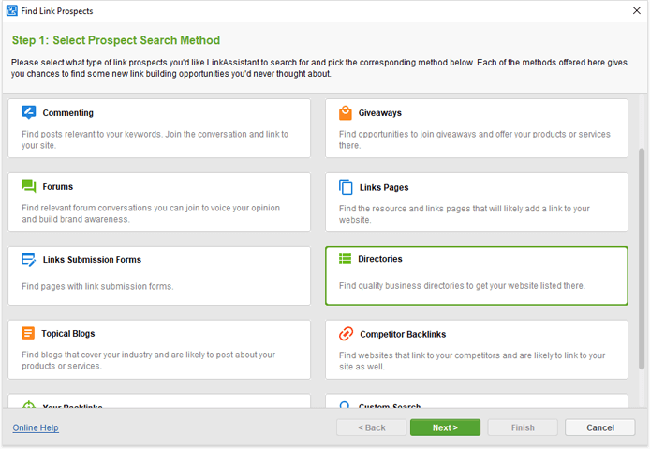Cancel the Find Link Prospects wizard
This screenshot has height=449, width=650.
[x=599, y=427]
